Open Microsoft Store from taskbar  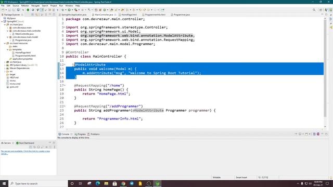pos(114,183)
